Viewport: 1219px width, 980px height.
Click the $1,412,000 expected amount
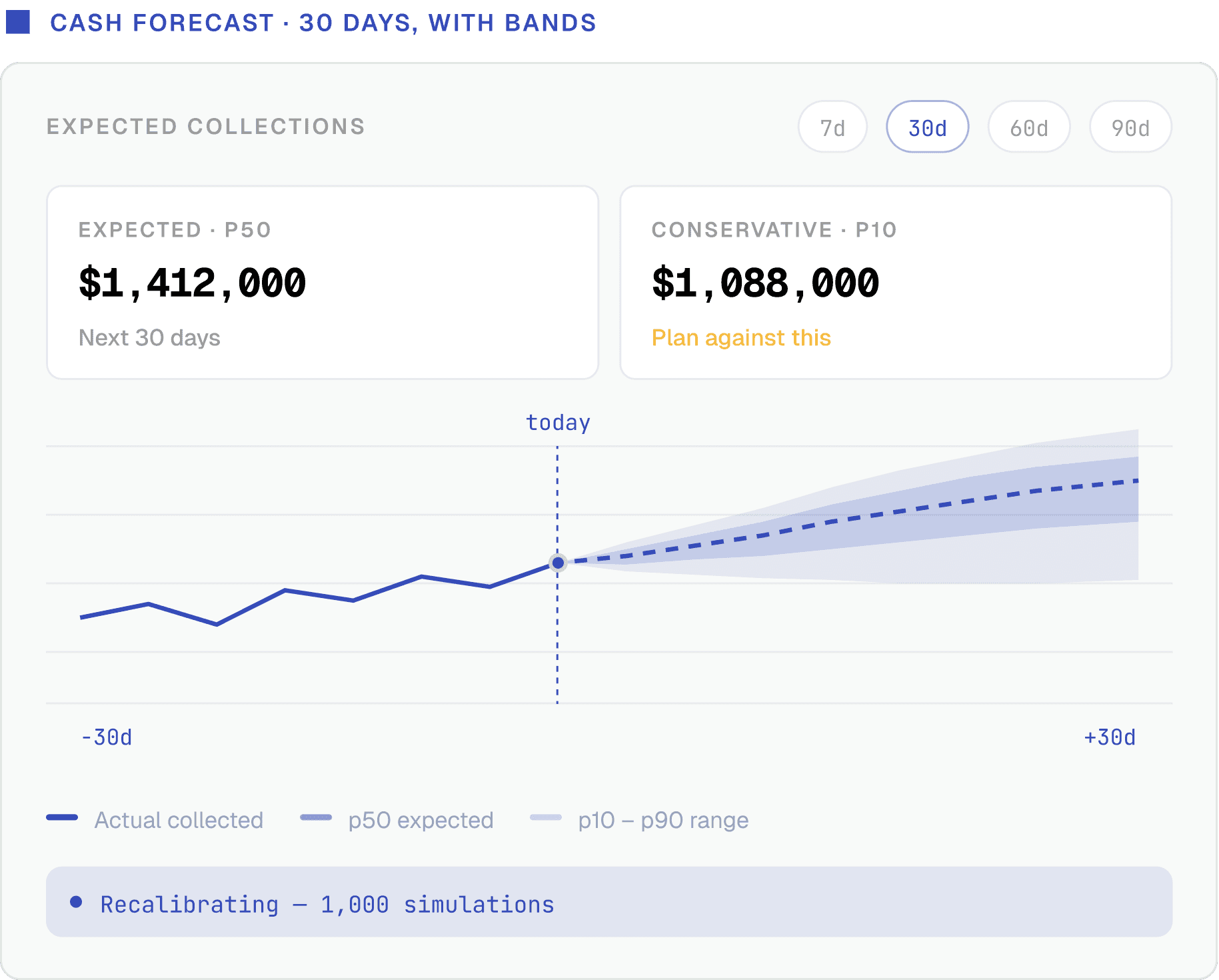(x=192, y=283)
